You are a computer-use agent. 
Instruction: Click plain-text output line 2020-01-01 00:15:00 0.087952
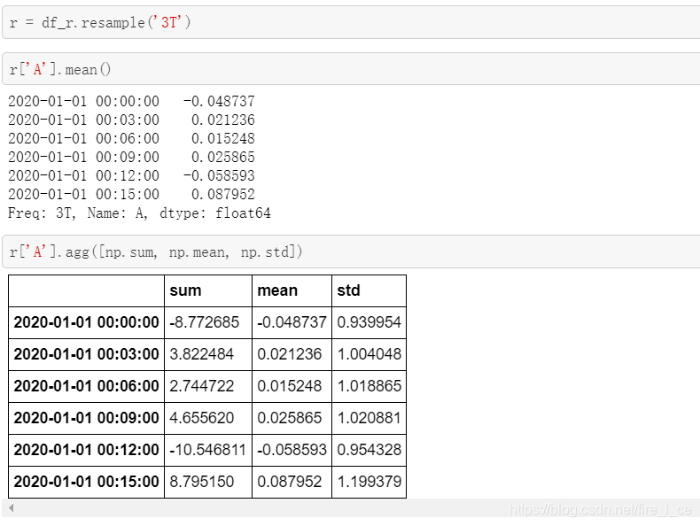(x=131, y=195)
